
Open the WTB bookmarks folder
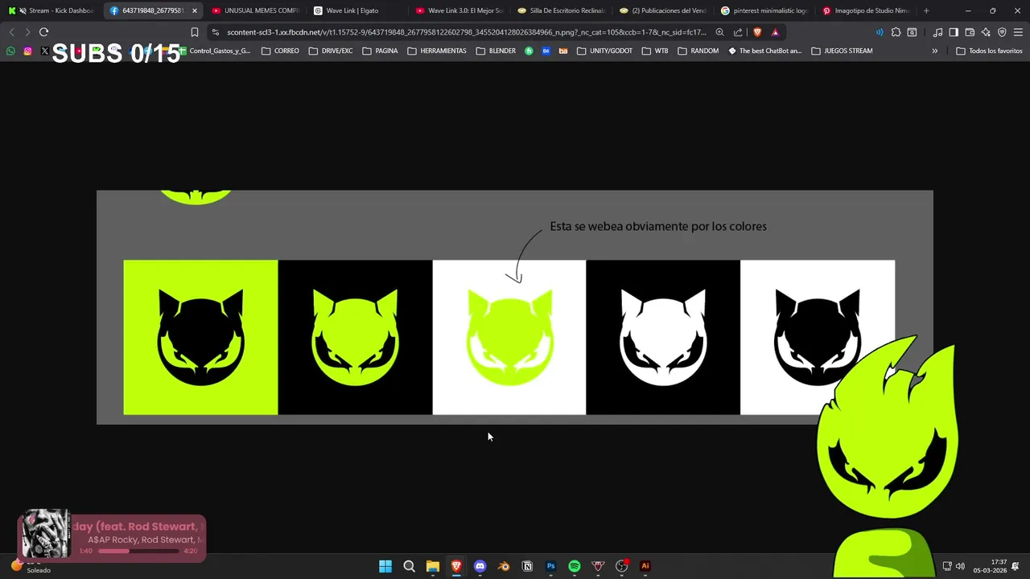pyautogui.click(x=655, y=51)
